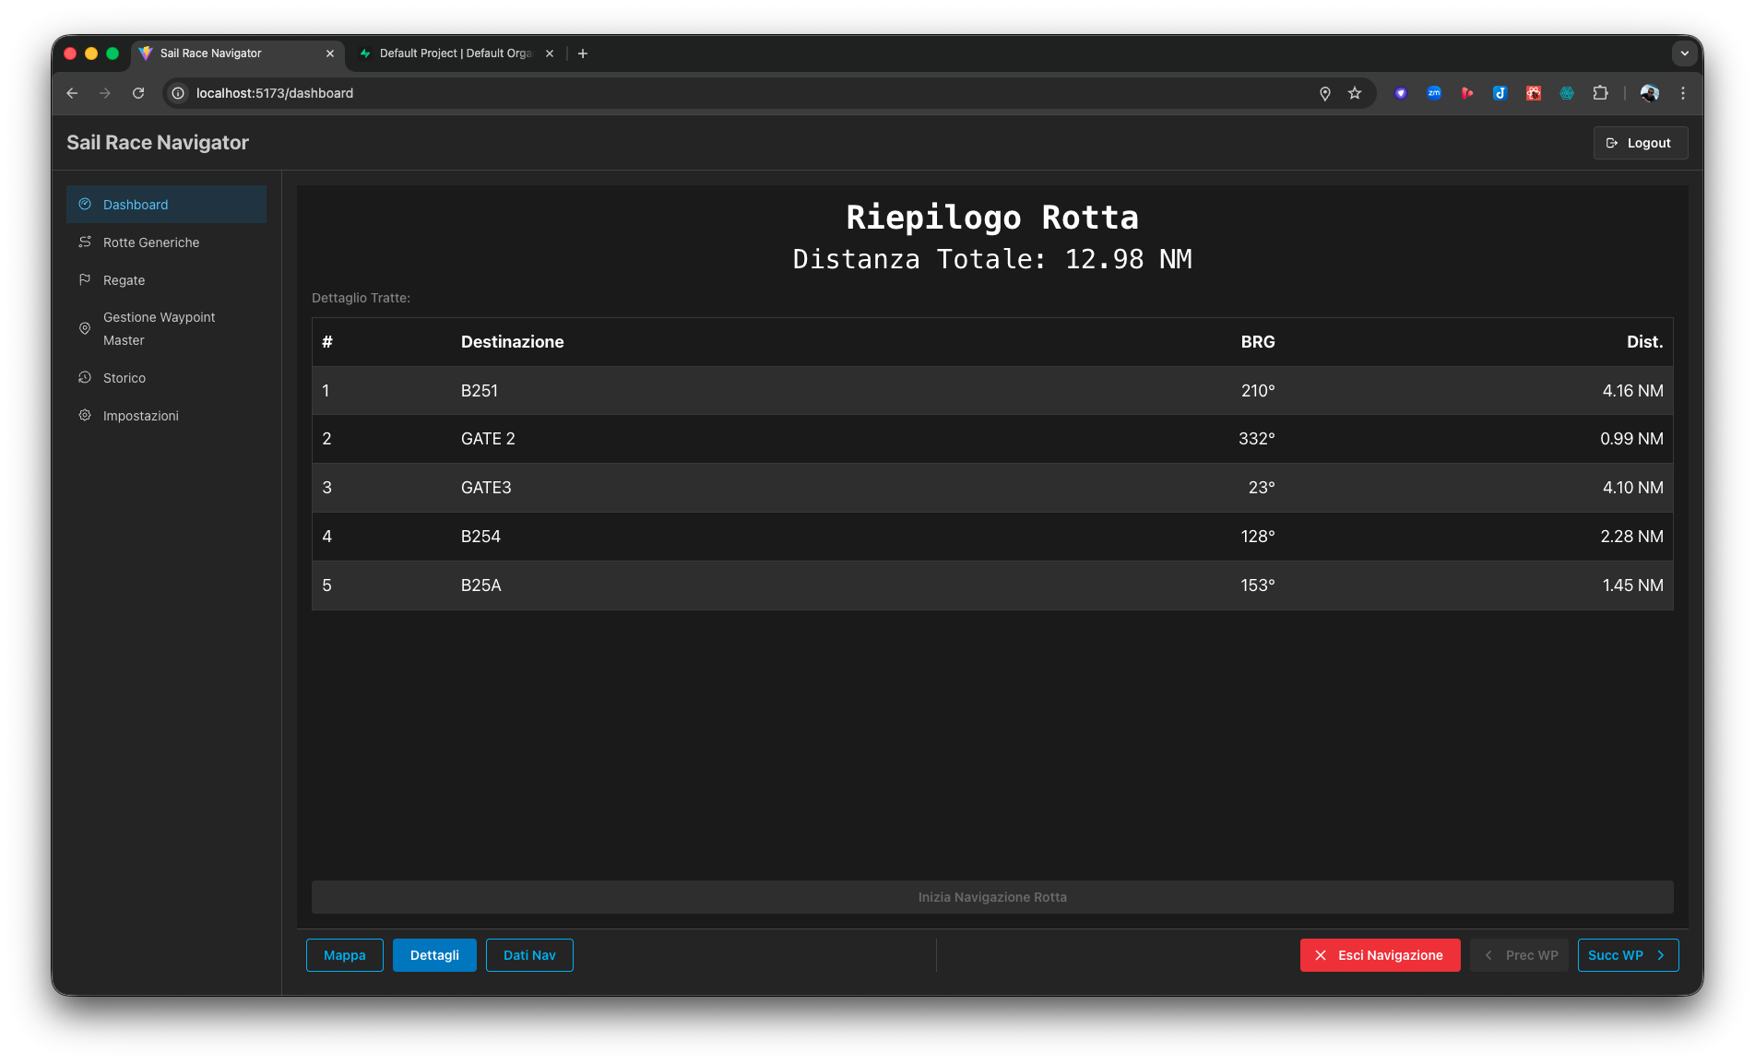Open the browser extensions puzzle icon
The image size is (1755, 1064).
(x=1600, y=93)
